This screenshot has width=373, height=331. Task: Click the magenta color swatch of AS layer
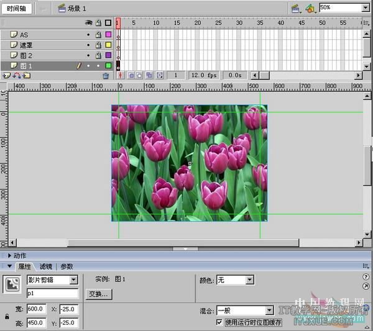(108, 35)
